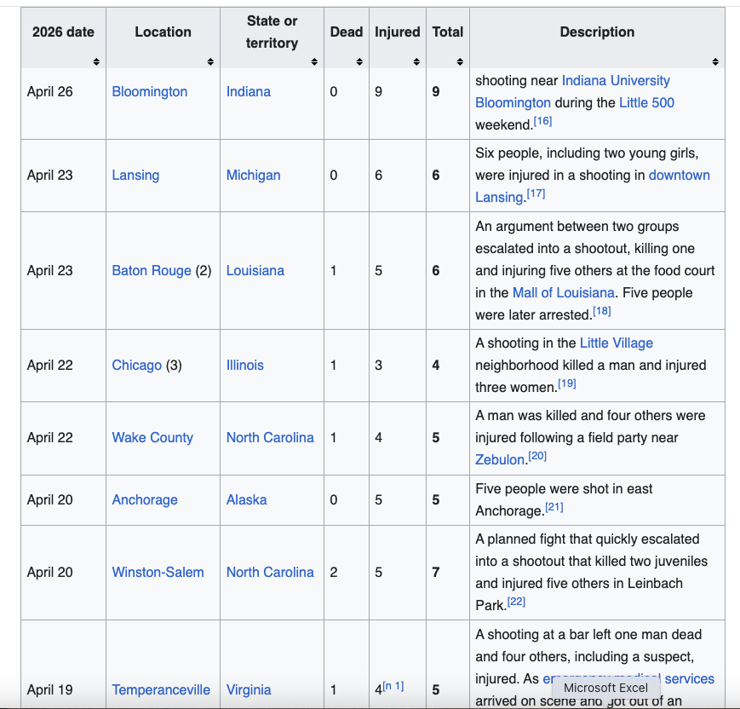Viewport: 740px width, 709px height.
Task: Select Dead value 2 in Winston-Salem row
Action: pyautogui.click(x=334, y=572)
